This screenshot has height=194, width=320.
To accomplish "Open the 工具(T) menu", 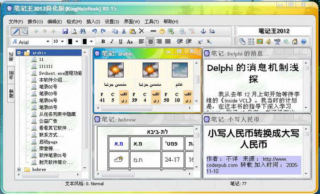I will click(x=152, y=22).
